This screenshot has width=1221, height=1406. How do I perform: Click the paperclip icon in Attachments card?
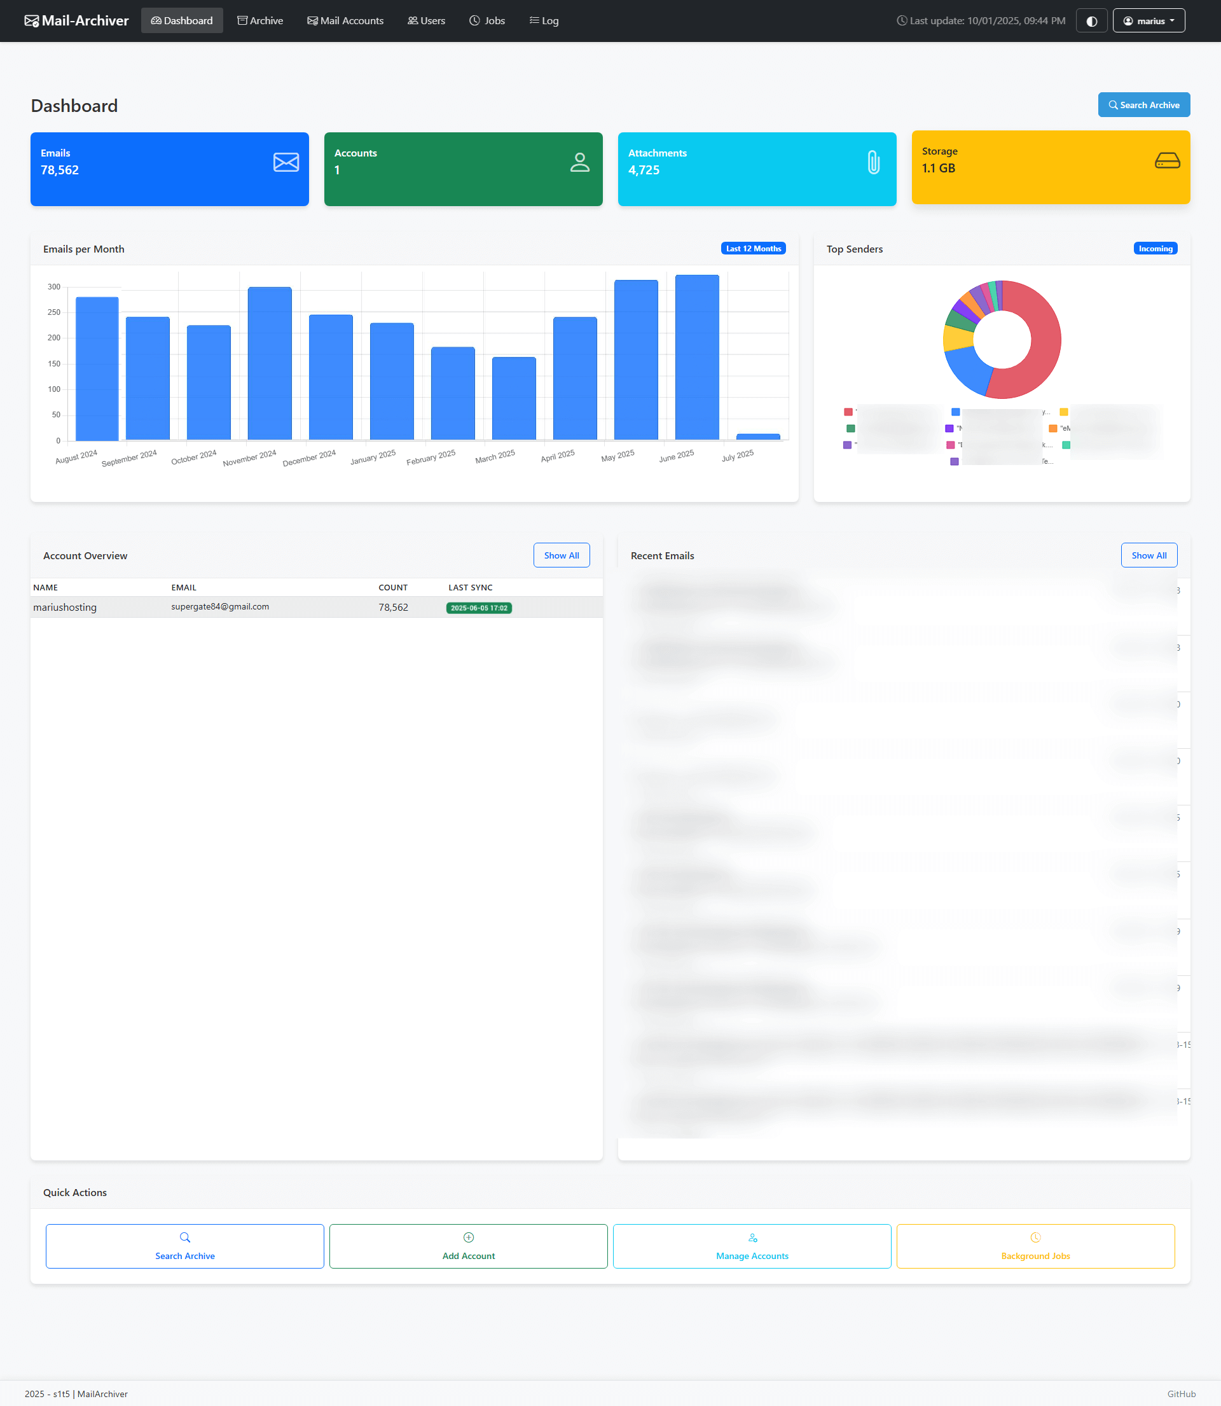tap(873, 162)
